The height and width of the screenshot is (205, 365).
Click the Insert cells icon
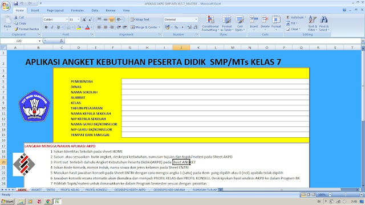[254, 19]
